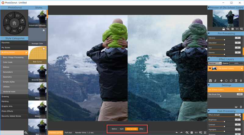Collapse the Settings panel
244x135 pixels.
click(x=209, y=85)
